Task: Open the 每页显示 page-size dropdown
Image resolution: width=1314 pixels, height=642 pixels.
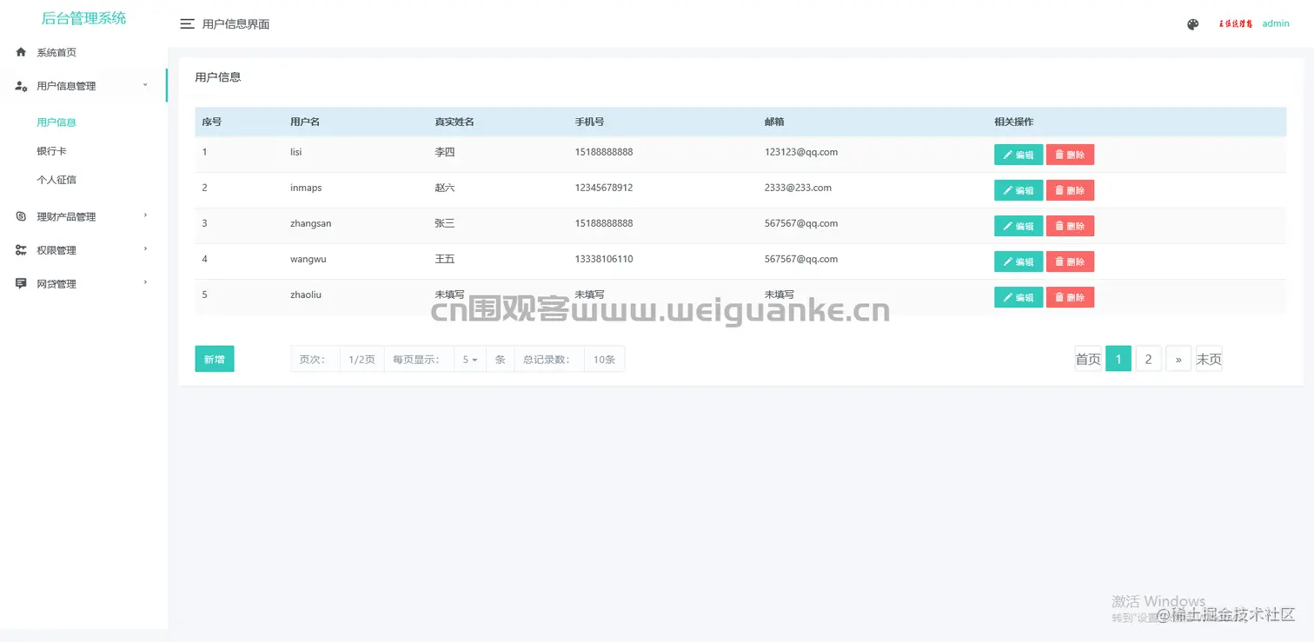Action: pos(470,360)
